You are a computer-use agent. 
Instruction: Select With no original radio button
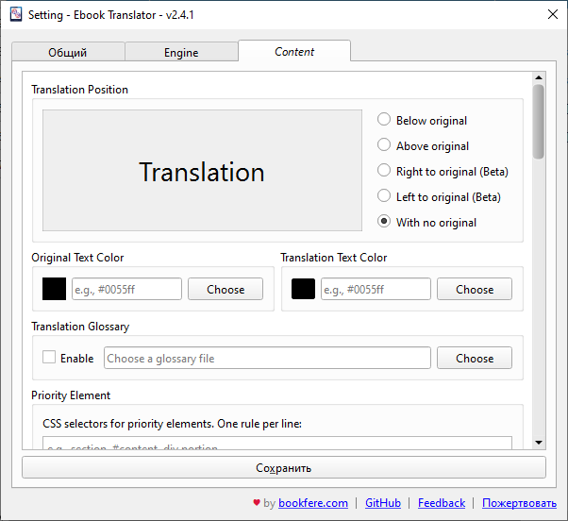pyautogui.click(x=384, y=222)
